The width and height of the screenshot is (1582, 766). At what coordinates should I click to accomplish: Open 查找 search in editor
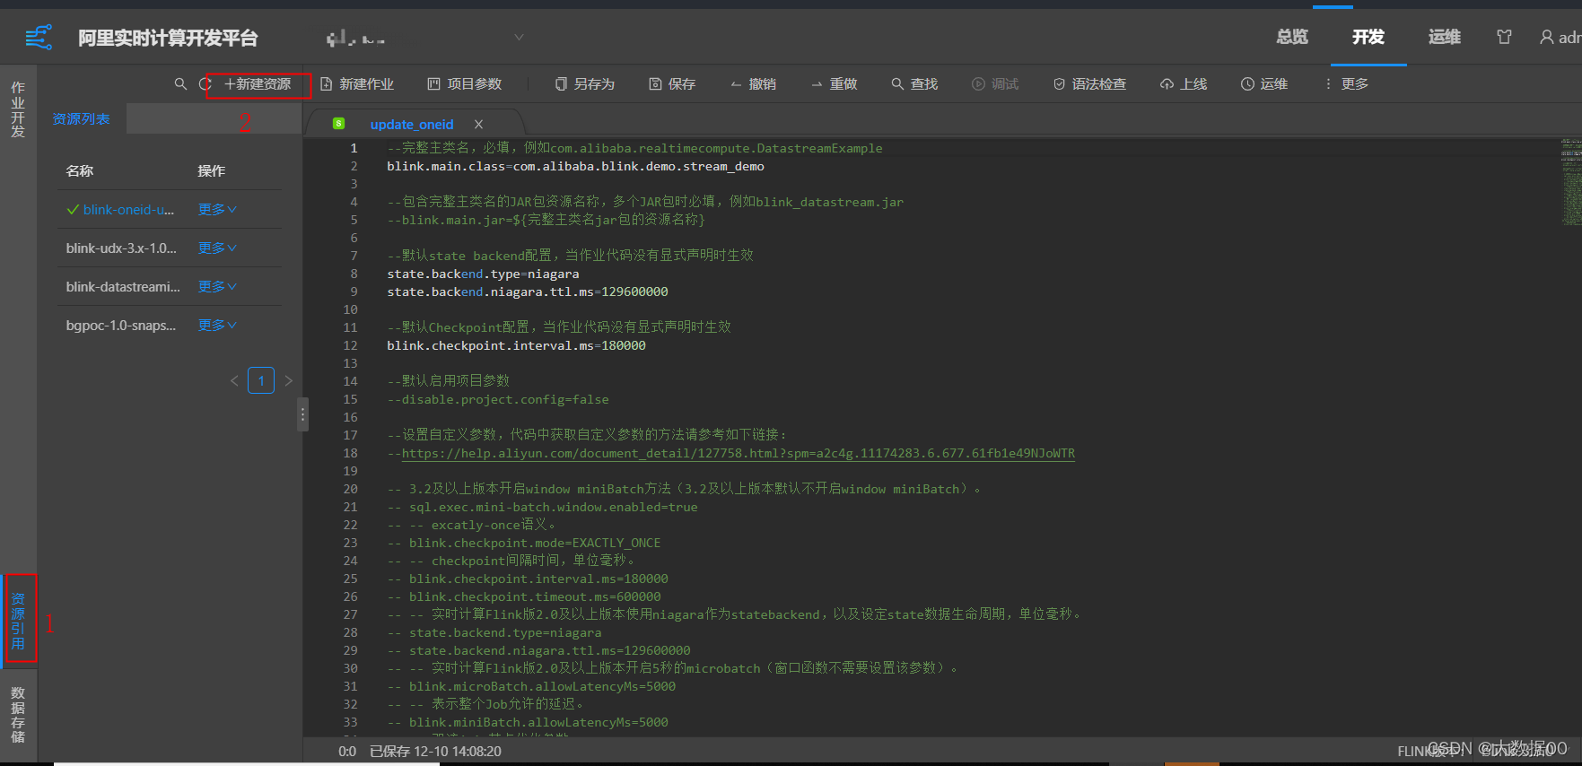(x=914, y=83)
